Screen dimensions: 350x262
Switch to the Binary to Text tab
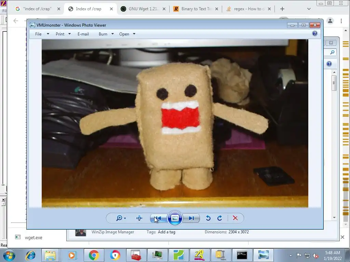[196, 9]
